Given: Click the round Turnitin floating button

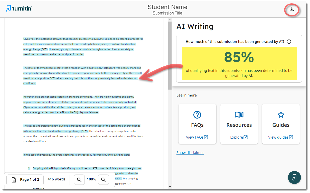Looking at the screenshot, I should [294, 177].
